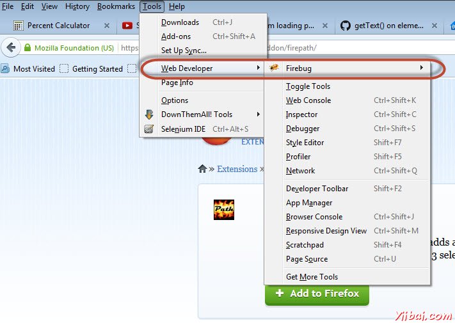The image size is (455, 323).
Task: Select Page Info menu item
Action: tap(202, 83)
